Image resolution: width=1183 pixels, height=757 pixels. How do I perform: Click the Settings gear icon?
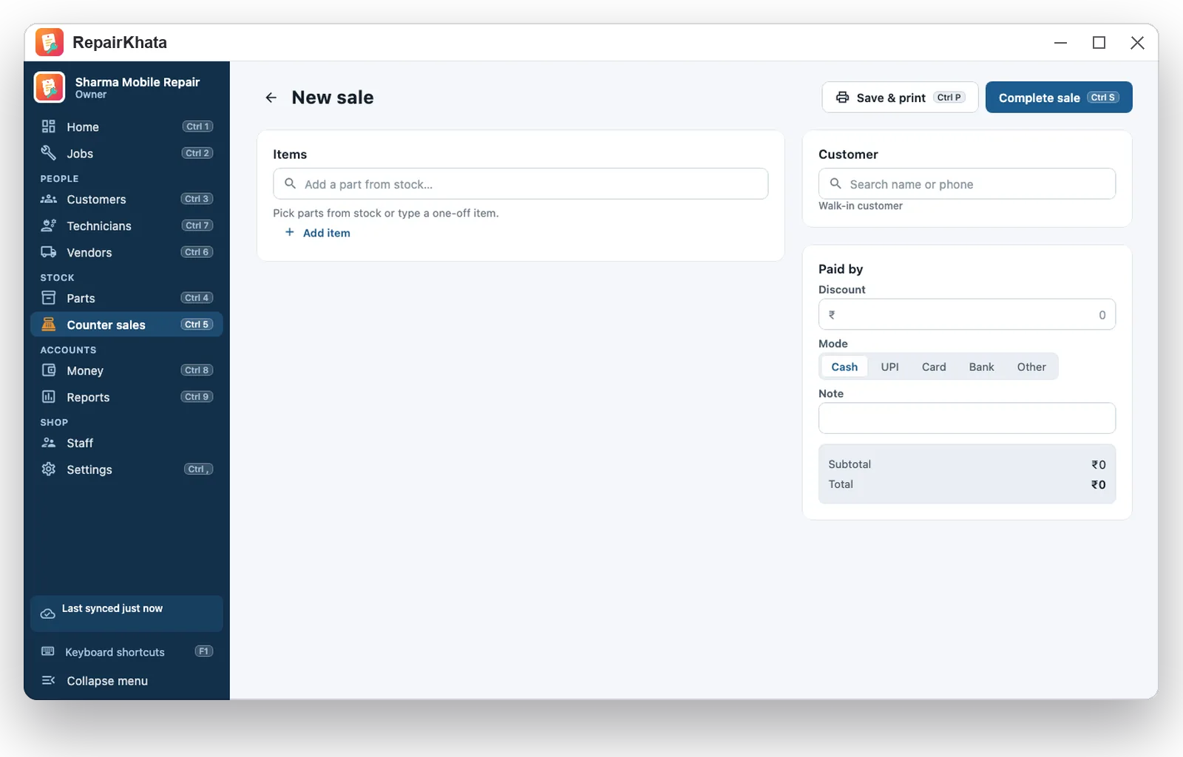(49, 469)
